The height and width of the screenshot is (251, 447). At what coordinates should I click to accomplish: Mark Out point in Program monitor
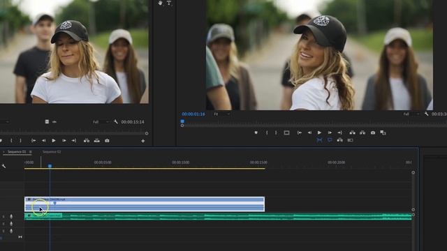(276, 132)
